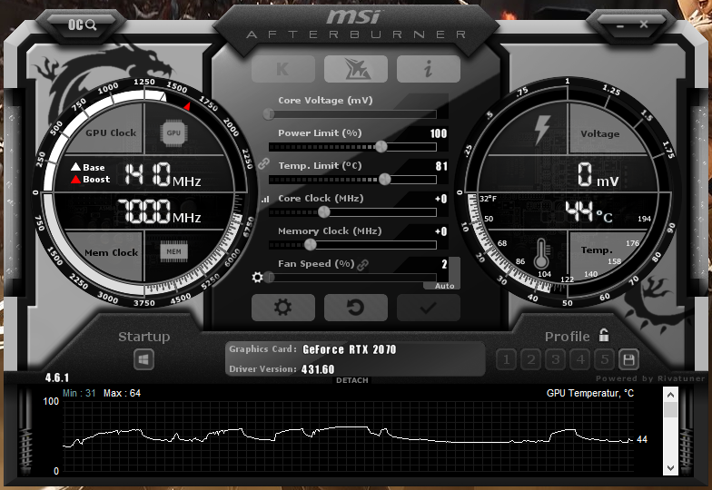Click the Memory Clock +0 value
The width and height of the screenshot is (712, 490).
[x=441, y=231]
